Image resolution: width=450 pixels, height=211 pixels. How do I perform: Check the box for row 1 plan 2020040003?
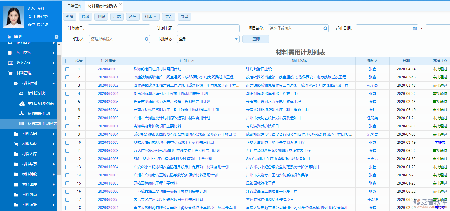click(67, 69)
